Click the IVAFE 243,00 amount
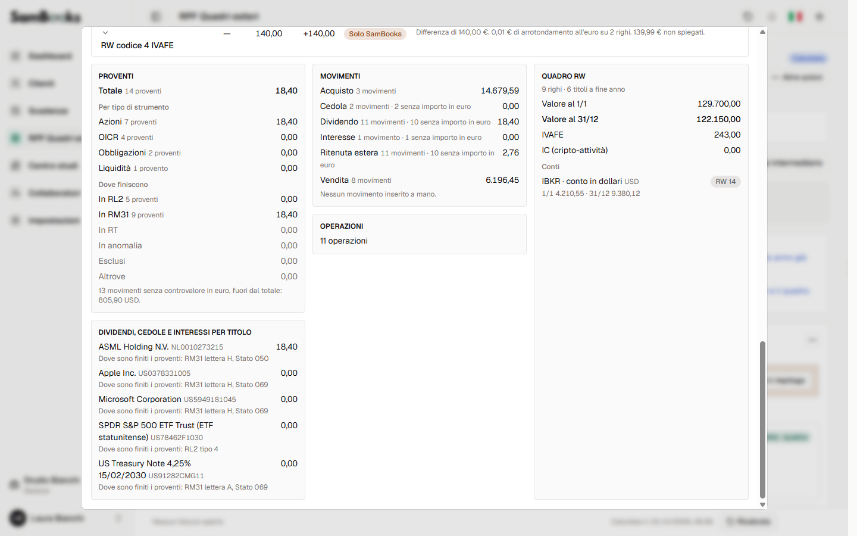Image resolution: width=857 pixels, height=536 pixels. (727, 135)
